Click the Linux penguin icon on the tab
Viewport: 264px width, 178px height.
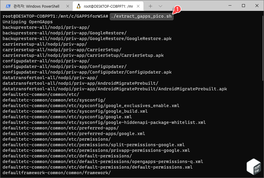[x=78, y=6]
